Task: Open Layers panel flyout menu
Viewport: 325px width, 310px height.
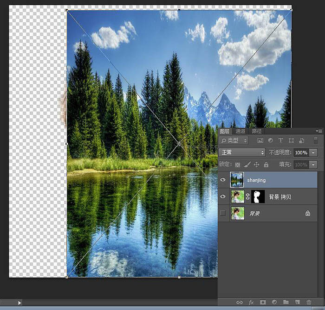Action: 319,131
